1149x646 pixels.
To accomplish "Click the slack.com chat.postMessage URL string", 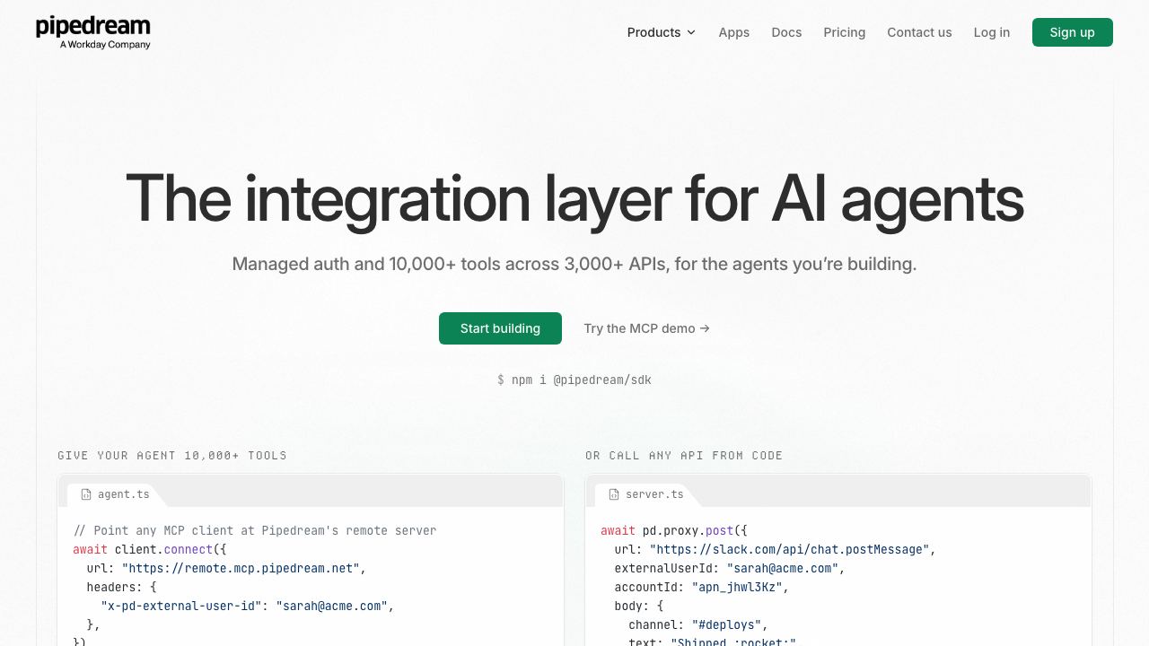I will point(789,549).
